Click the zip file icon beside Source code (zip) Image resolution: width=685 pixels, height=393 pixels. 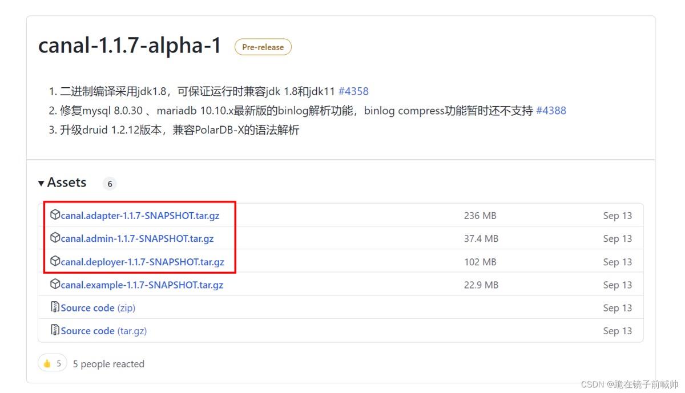[x=55, y=307]
